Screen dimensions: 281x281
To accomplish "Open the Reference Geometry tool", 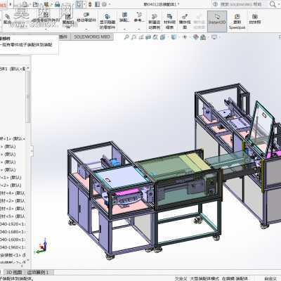I will click(139, 18).
